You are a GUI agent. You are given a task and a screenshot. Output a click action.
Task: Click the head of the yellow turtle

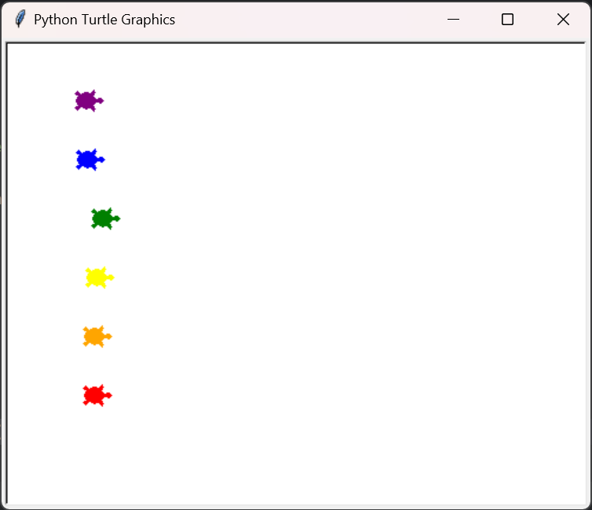[110, 277]
